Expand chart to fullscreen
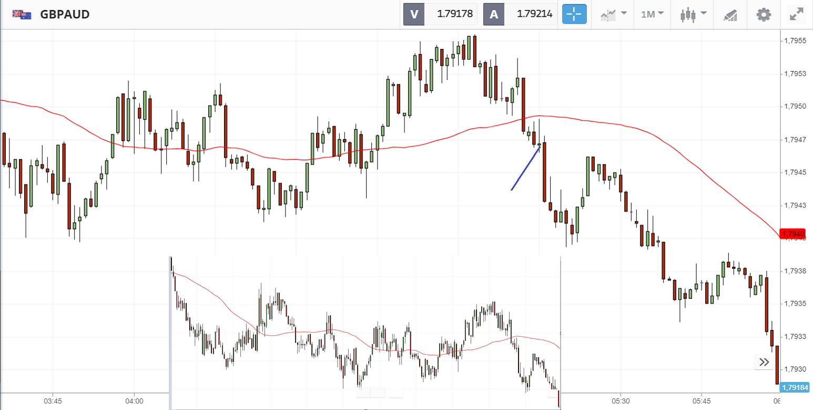Image resolution: width=813 pixels, height=410 pixels. click(x=797, y=14)
